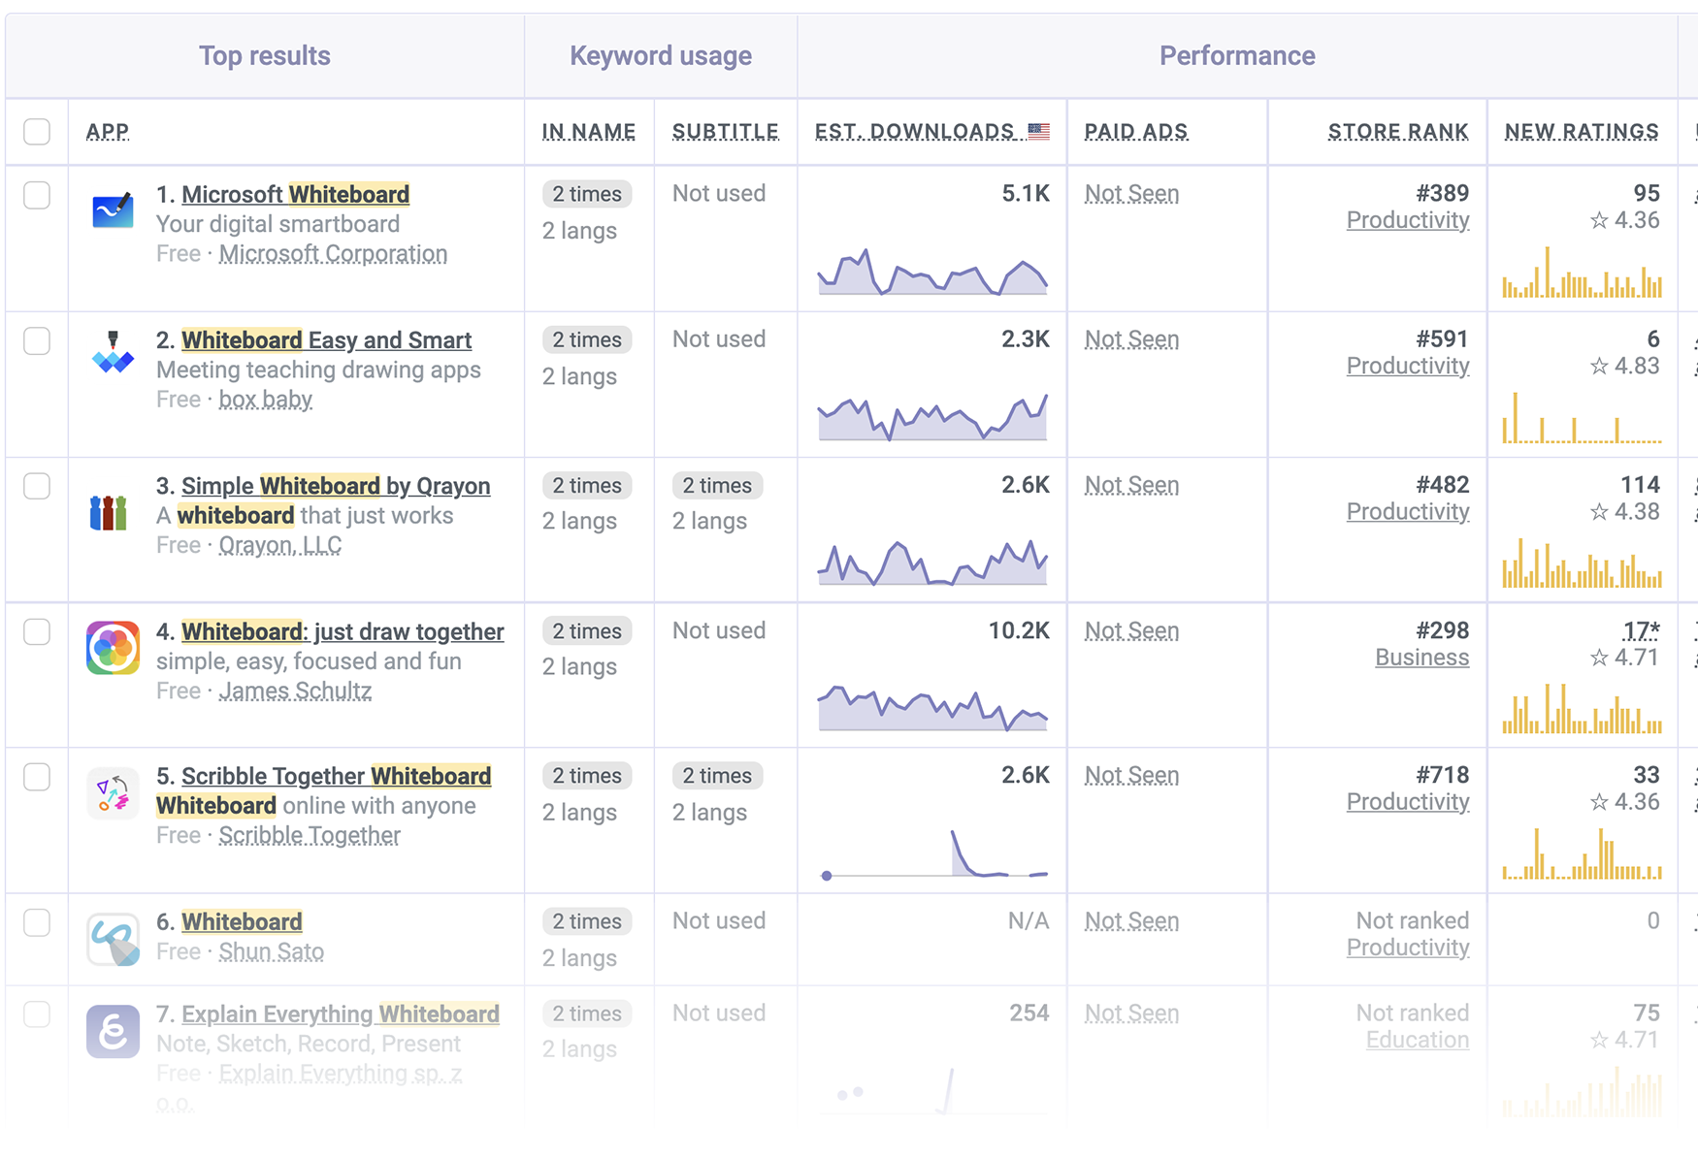The height and width of the screenshot is (1158, 1698).
Task: Sort by the In Name column header
Action: (588, 132)
